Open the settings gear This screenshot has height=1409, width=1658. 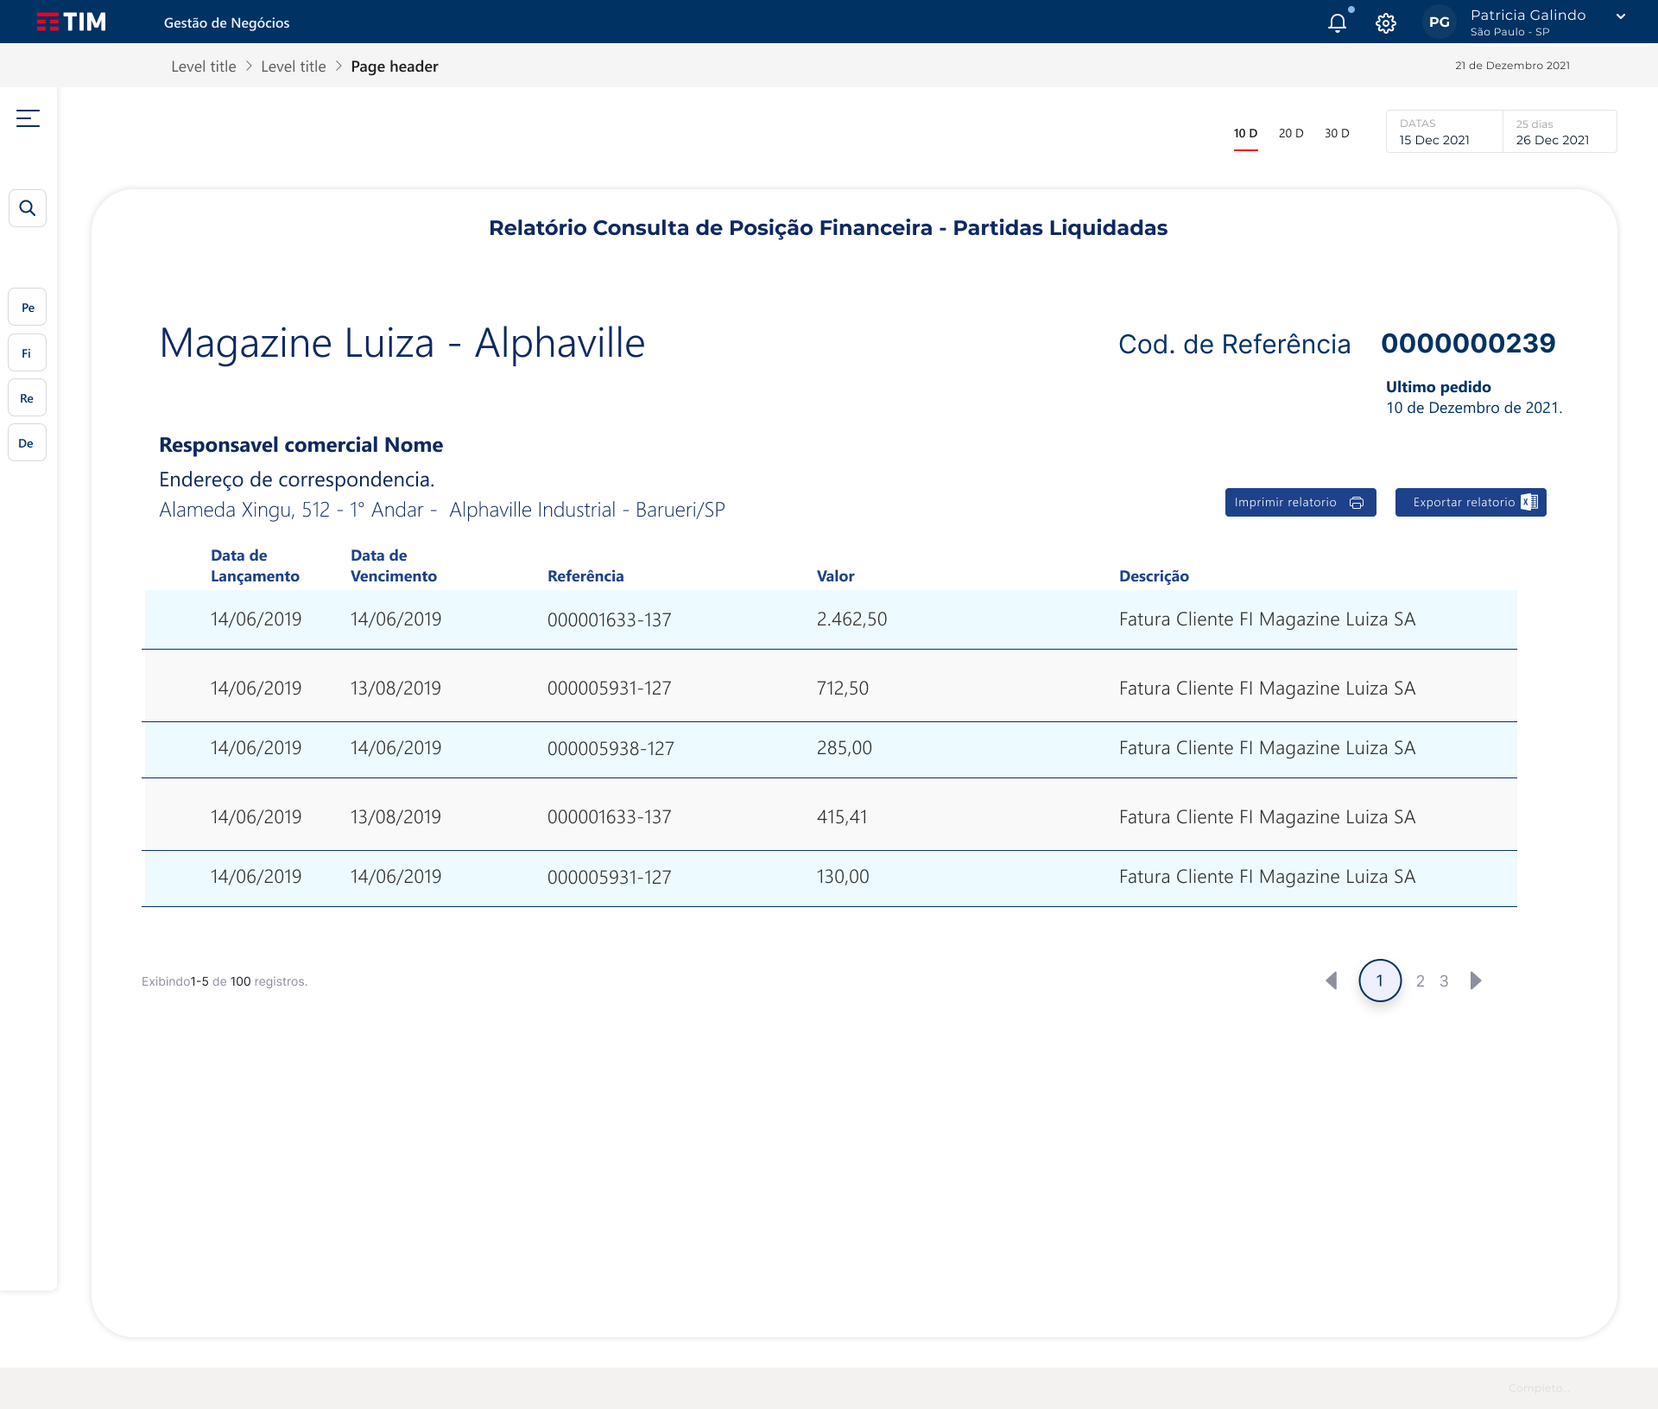click(x=1386, y=23)
